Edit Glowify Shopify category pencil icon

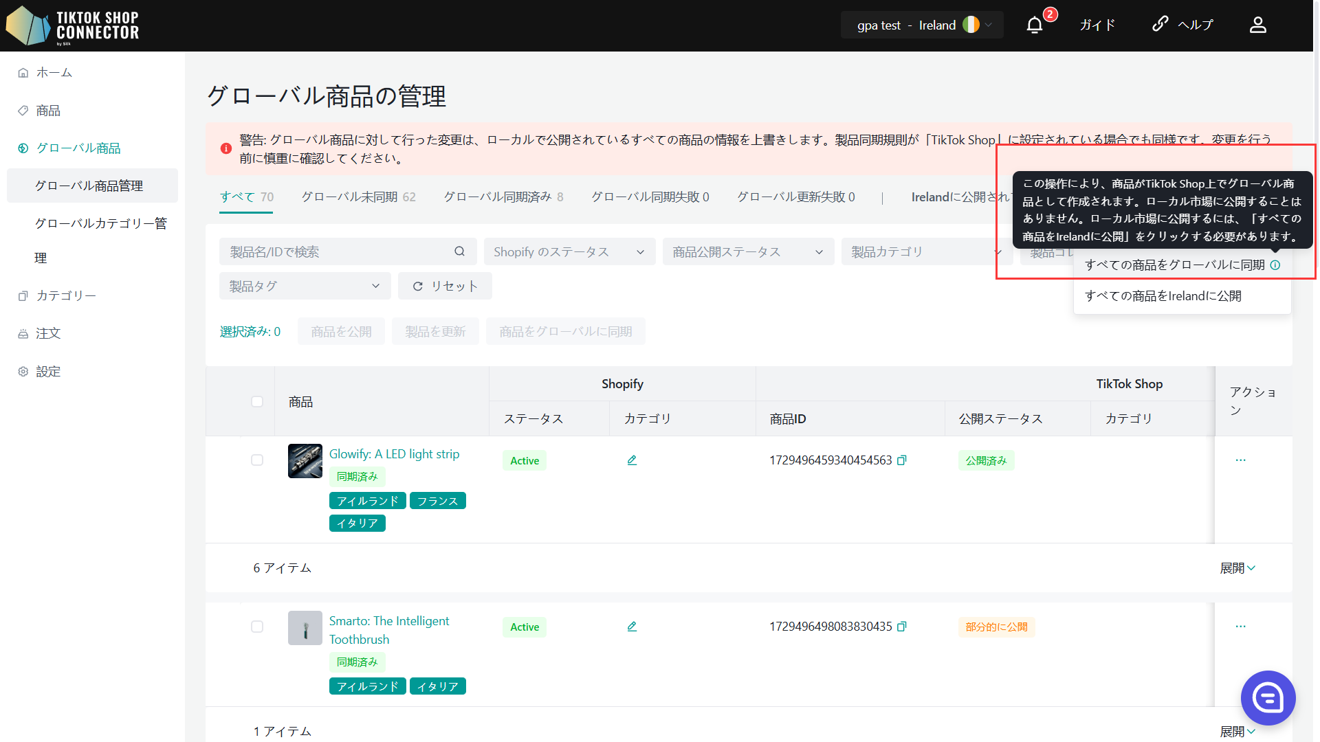(x=632, y=460)
